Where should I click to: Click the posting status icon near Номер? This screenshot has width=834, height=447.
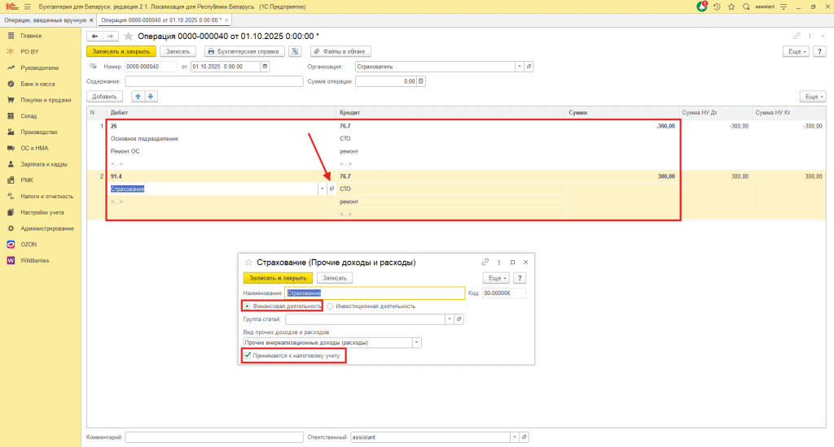pos(93,67)
